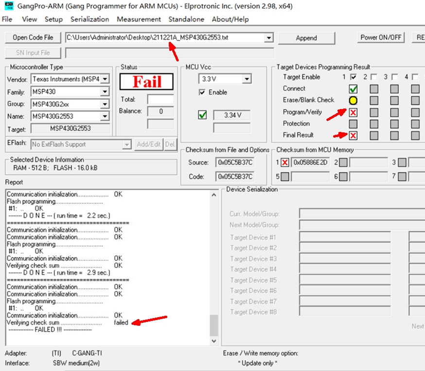Click EFlash Add/Edit button

(149, 144)
